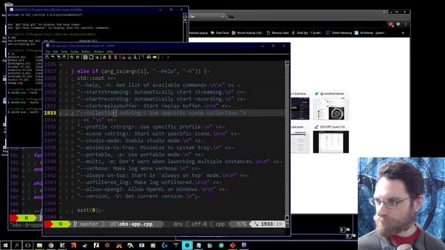This screenshot has width=445, height=250.
Task: Click the Copy icon in gVim toolbar
Action: tap(91, 57)
